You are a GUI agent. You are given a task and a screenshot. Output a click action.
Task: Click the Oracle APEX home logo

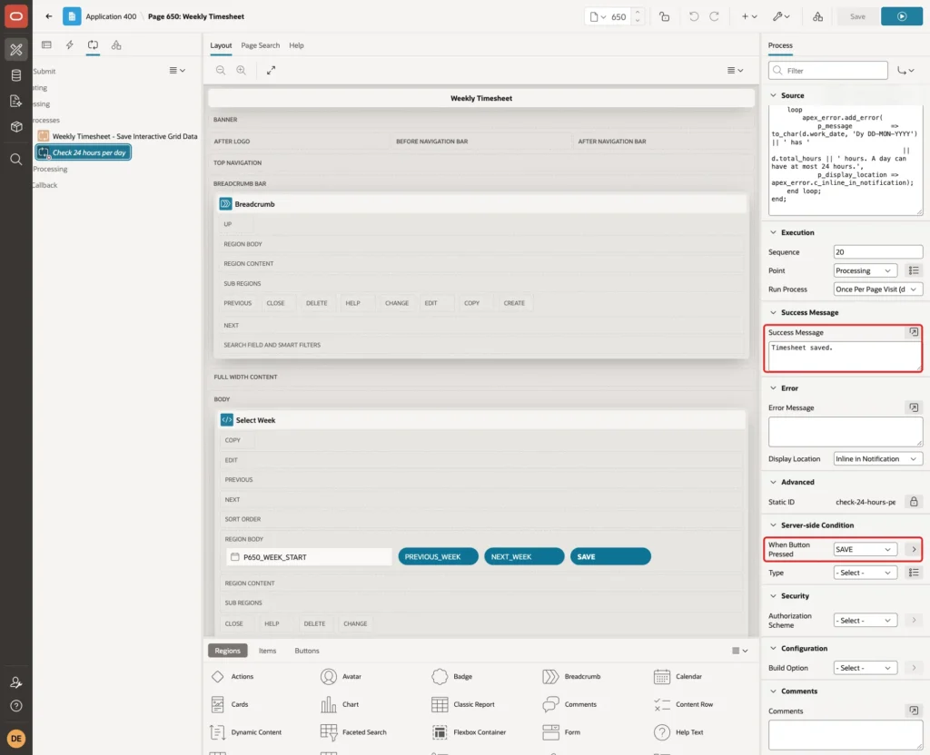16,16
